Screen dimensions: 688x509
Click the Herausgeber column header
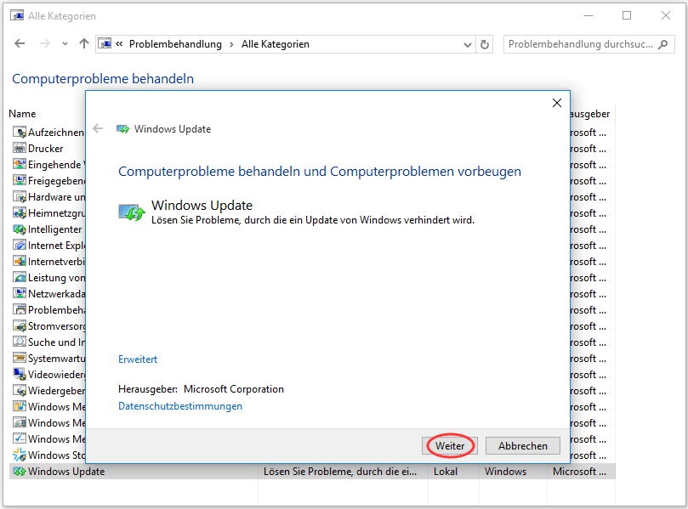589,114
